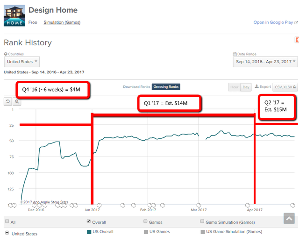Click the Feb 2017 axis label
The width and height of the screenshot is (299, 236).
click(x=148, y=210)
